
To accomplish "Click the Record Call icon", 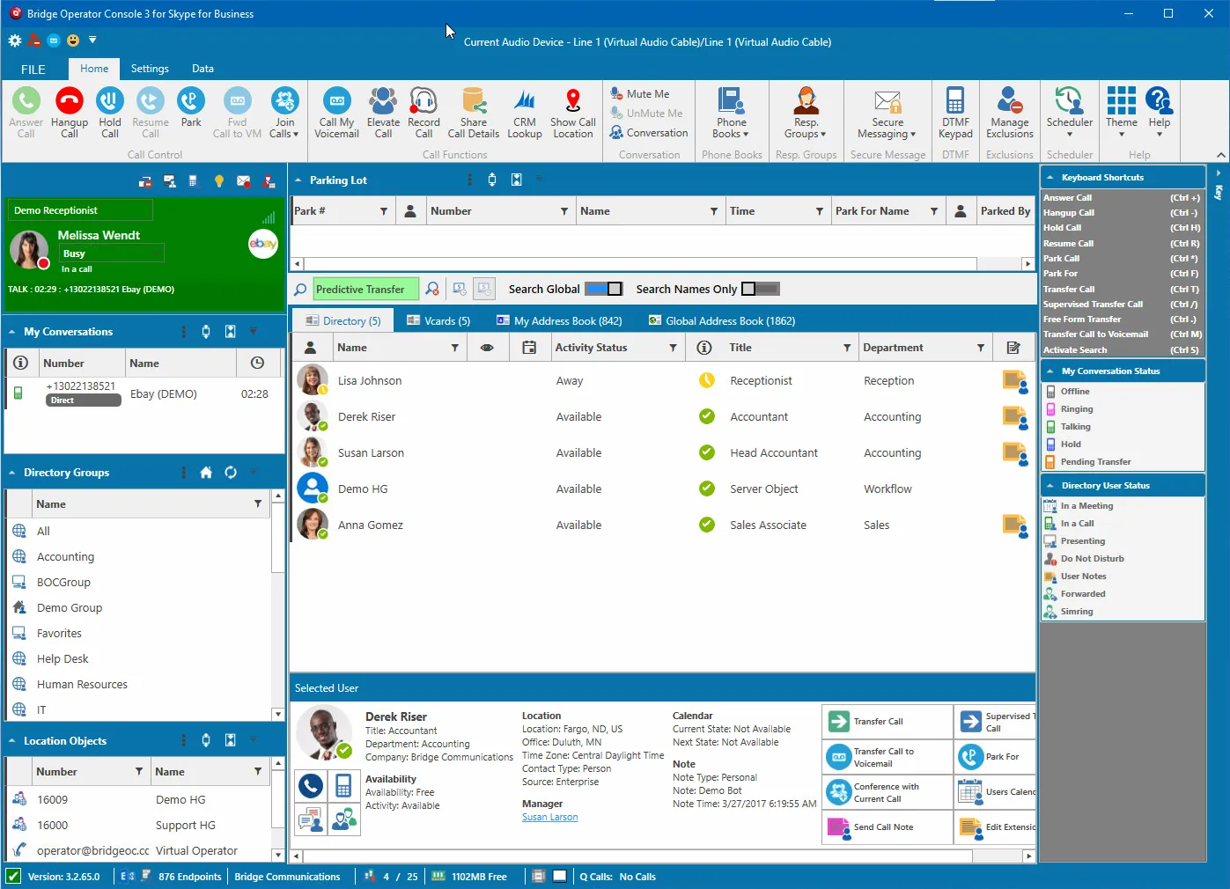I will [x=424, y=102].
